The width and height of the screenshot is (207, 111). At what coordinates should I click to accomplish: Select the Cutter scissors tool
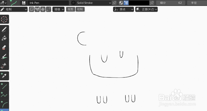tap(4, 65)
